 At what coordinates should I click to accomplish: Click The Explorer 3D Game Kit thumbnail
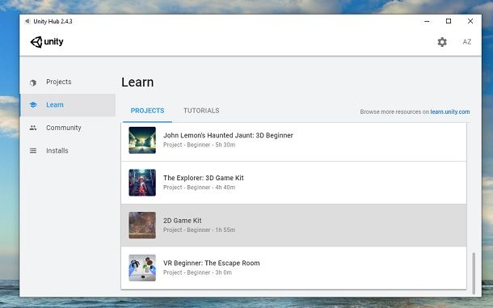(x=142, y=183)
